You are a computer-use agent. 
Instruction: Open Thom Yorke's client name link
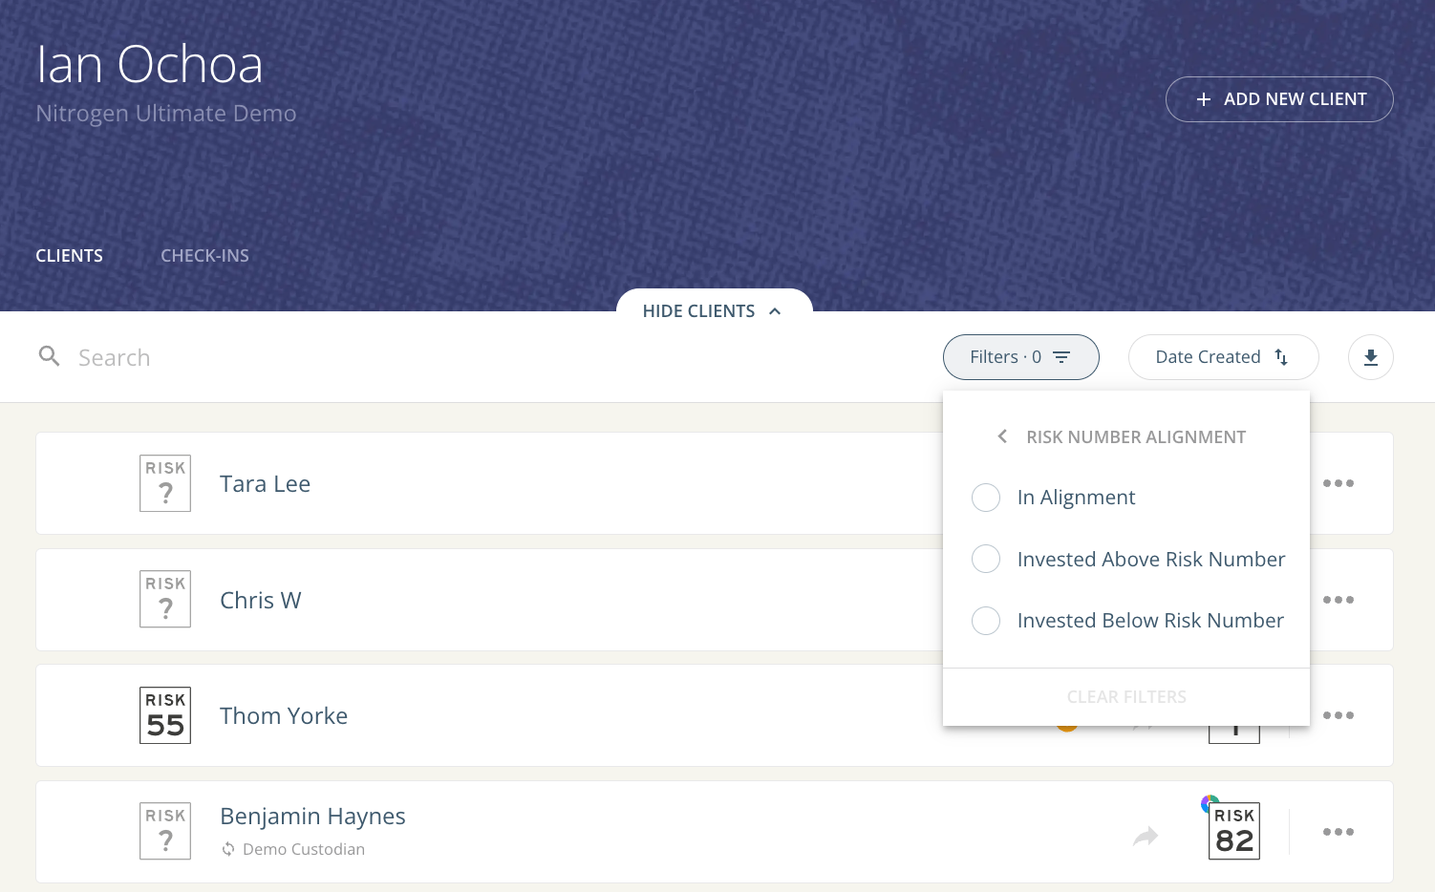coord(284,716)
